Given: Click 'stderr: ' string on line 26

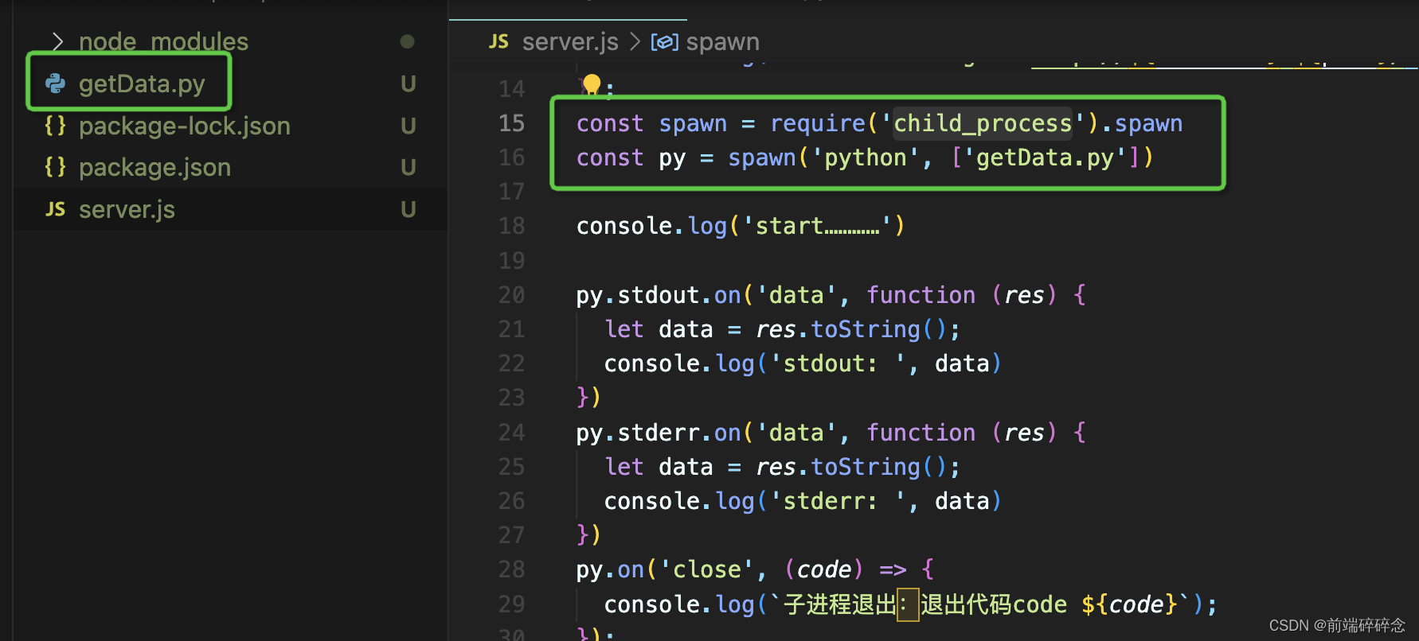Looking at the screenshot, I should pos(838,501).
